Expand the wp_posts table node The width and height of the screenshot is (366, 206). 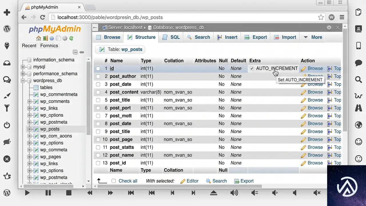point(29,129)
